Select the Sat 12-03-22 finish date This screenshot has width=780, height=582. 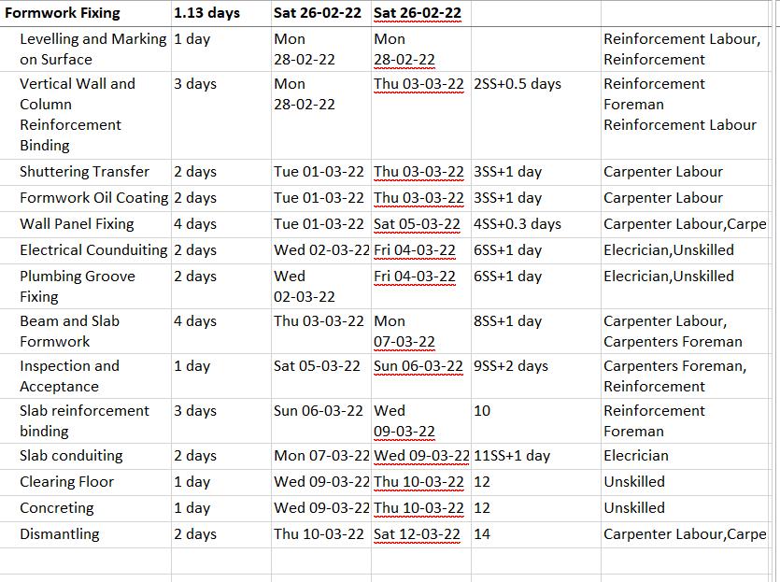(417, 534)
